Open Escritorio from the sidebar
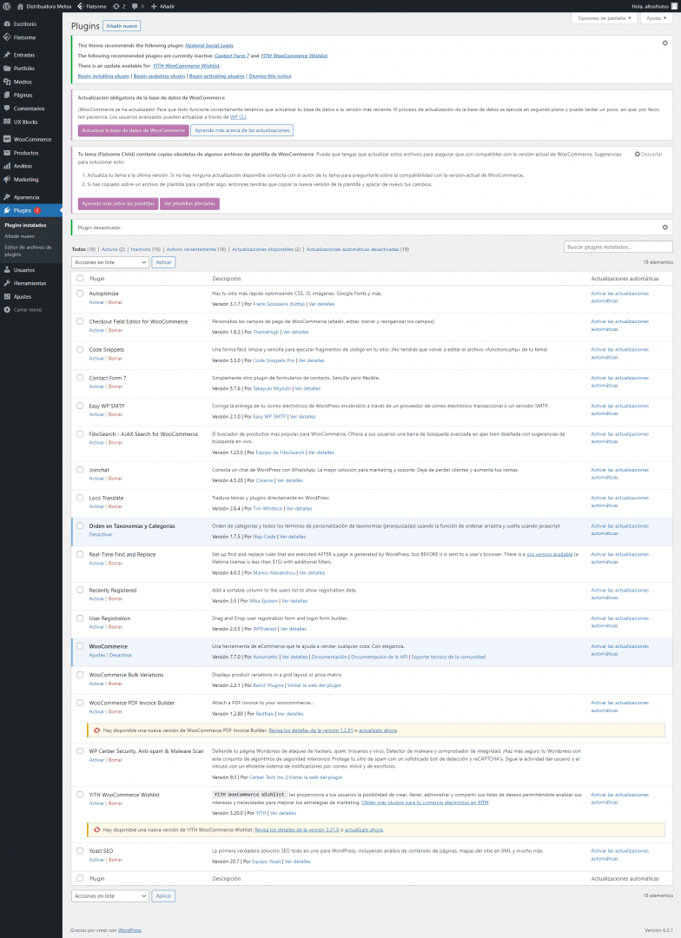681x938 pixels. pos(24,24)
